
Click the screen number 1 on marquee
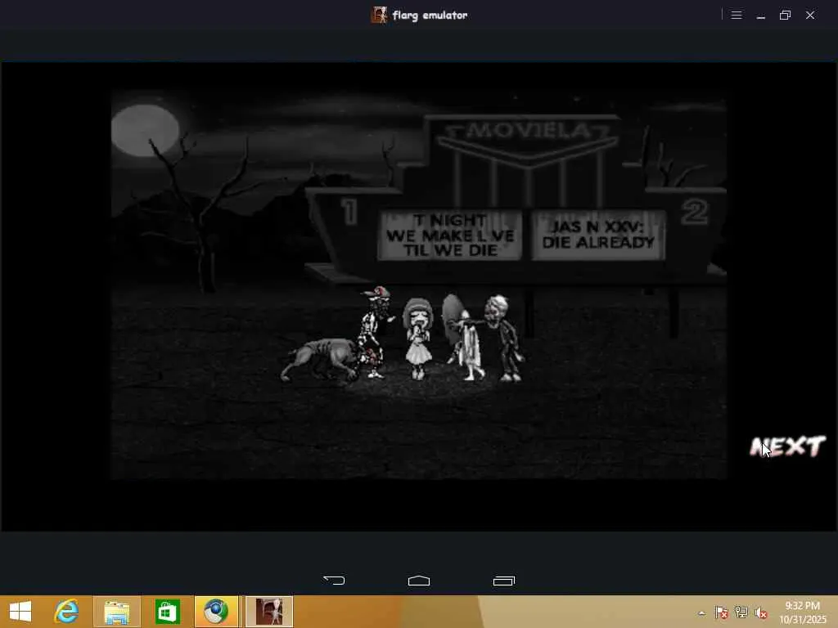click(349, 212)
